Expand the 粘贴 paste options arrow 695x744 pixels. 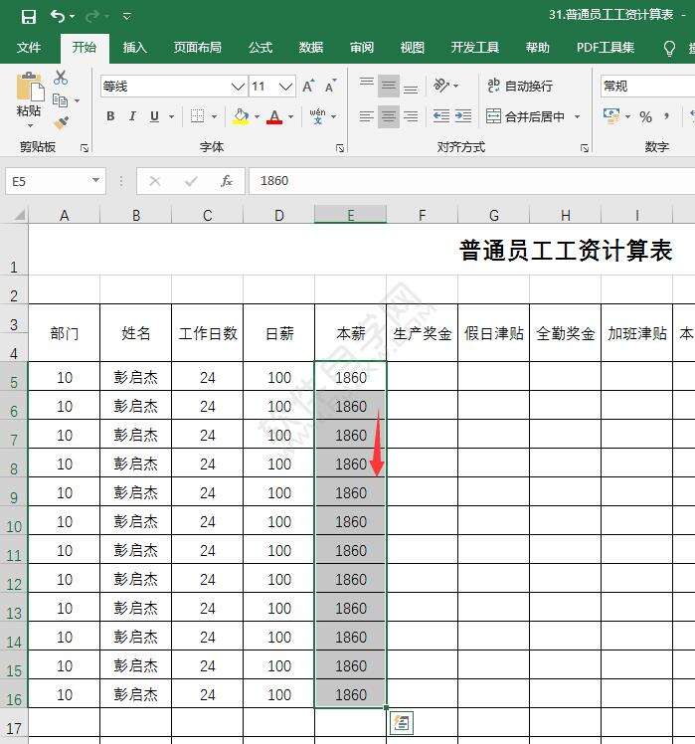pos(30,125)
